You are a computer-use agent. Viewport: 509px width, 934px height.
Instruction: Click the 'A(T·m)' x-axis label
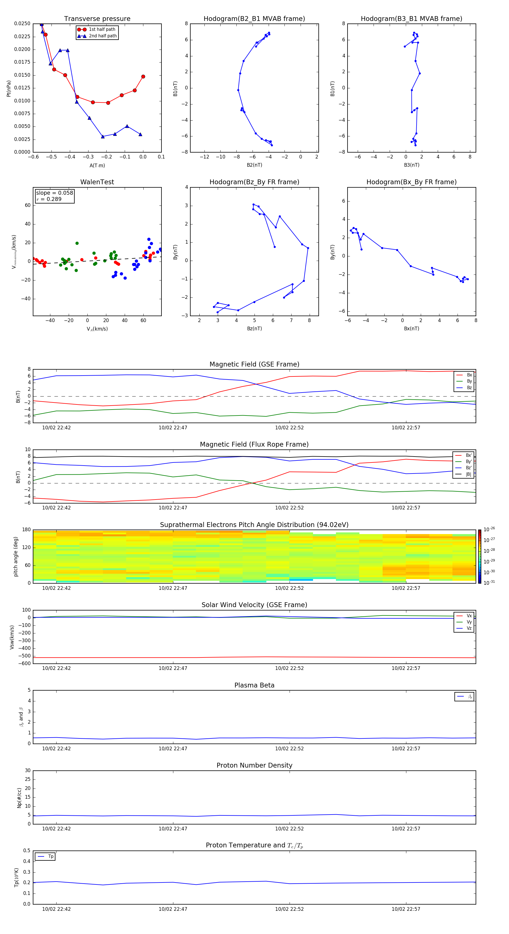point(97,166)
